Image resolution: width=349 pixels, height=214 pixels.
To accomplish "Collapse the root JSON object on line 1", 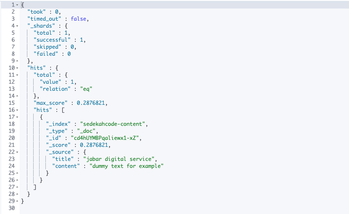I will [x=17, y=4].
